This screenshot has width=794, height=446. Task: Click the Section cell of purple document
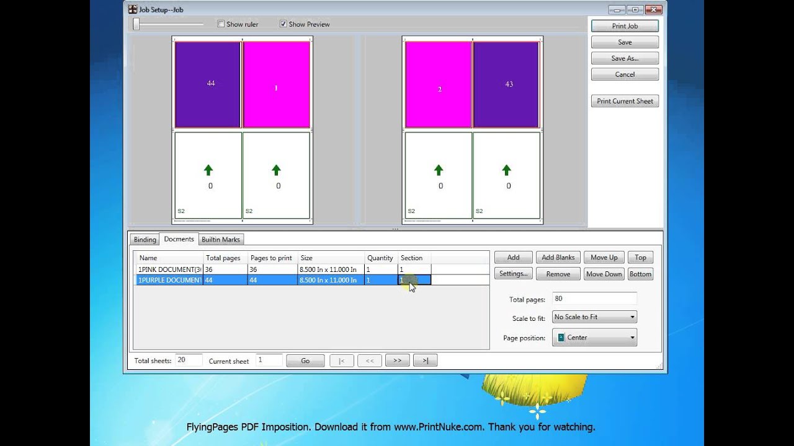414,280
